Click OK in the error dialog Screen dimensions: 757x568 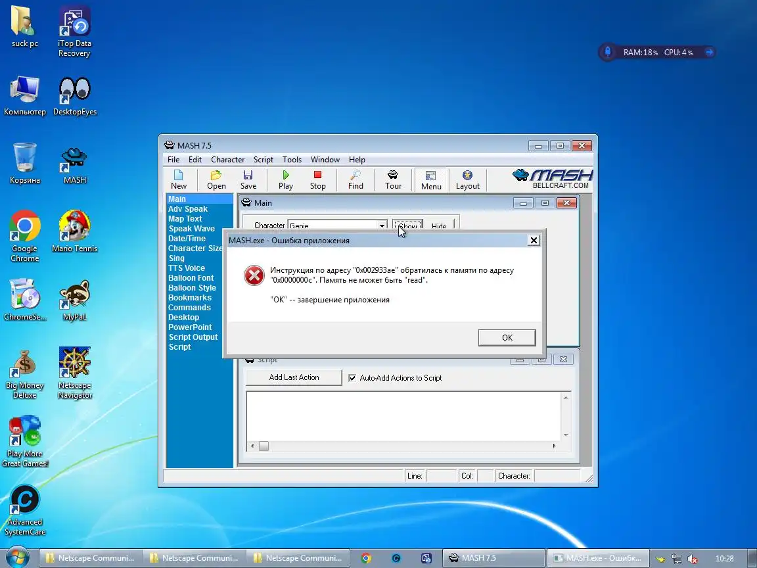(507, 338)
